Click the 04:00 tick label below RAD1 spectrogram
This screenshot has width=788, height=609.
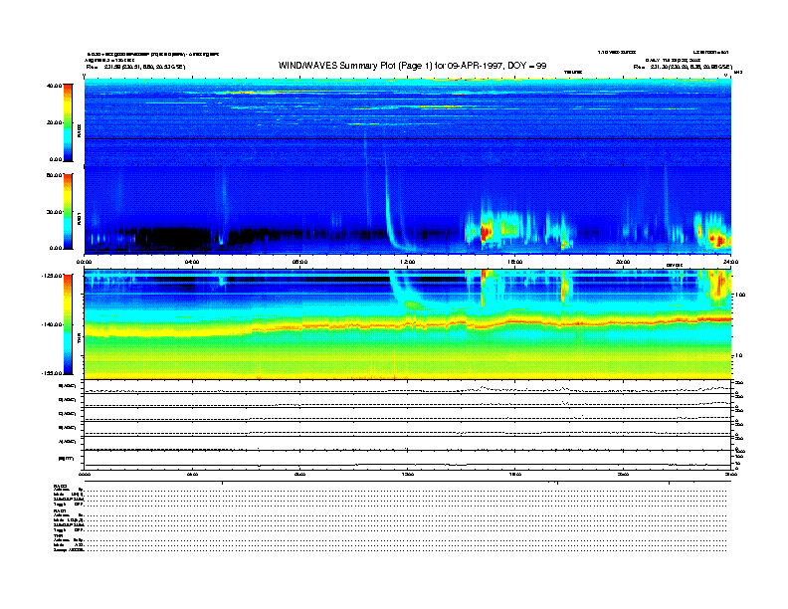coord(192,262)
